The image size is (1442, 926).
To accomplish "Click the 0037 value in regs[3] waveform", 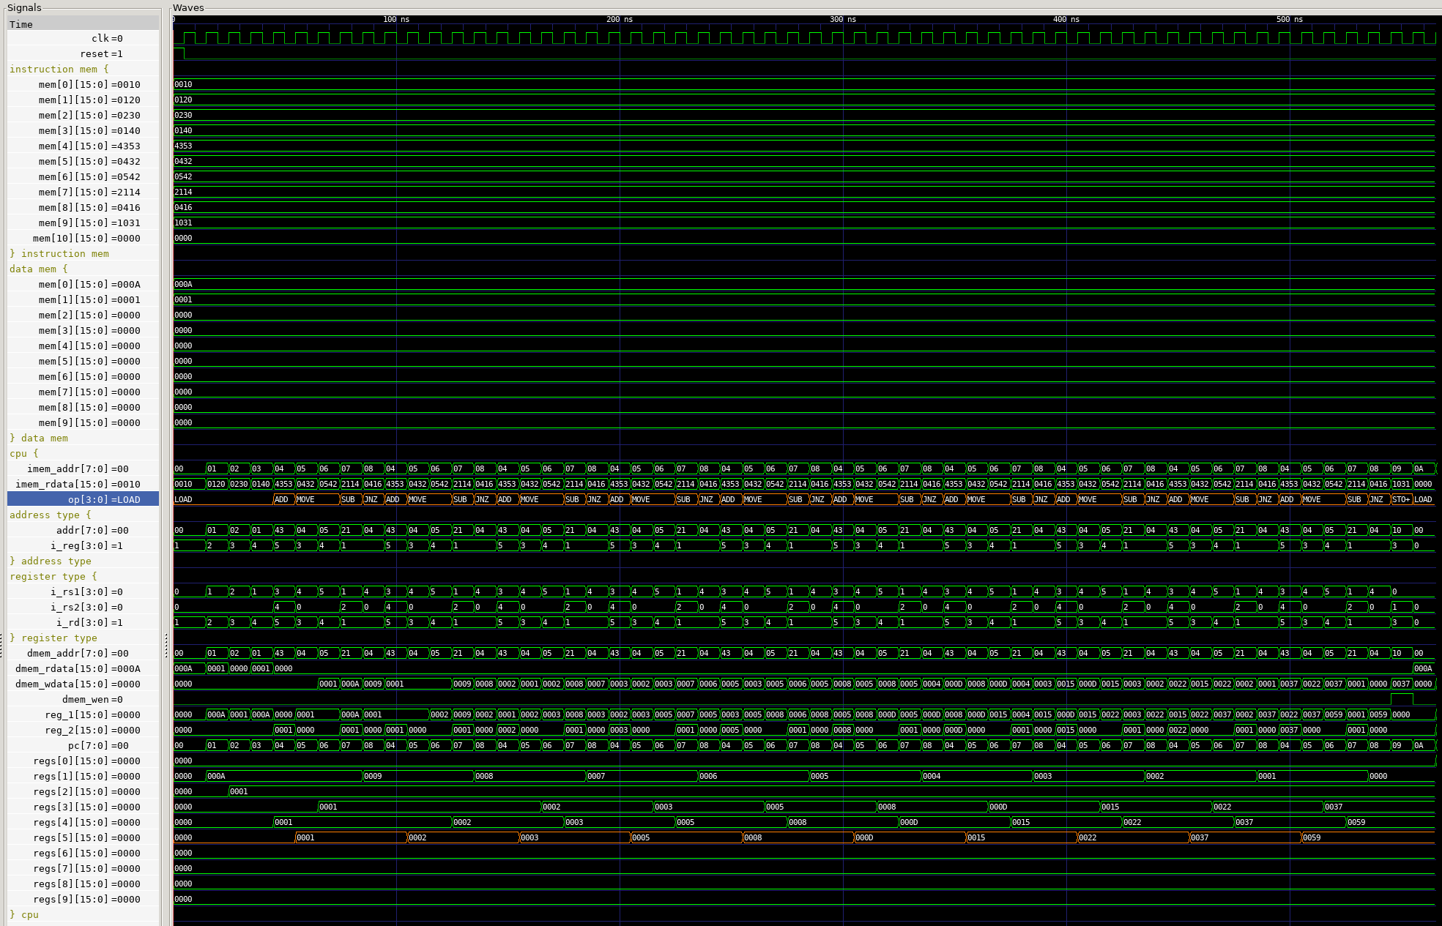I will pyautogui.click(x=1334, y=807).
